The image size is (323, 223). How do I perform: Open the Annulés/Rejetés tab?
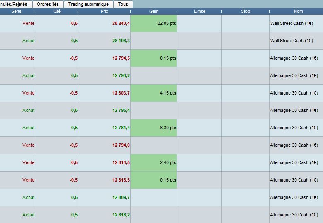click(x=15, y=4)
